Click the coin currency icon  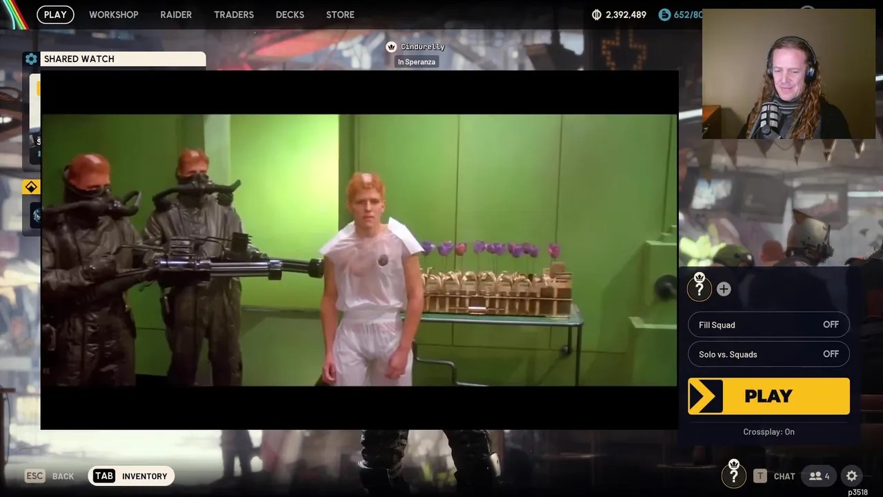click(x=597, y=14)
